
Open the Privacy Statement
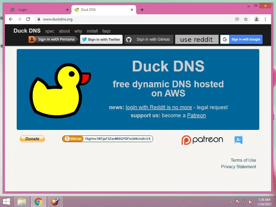tap(239, 167)
